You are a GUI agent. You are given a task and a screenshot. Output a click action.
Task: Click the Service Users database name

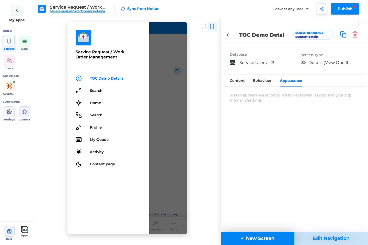click(x=253, y=63)
